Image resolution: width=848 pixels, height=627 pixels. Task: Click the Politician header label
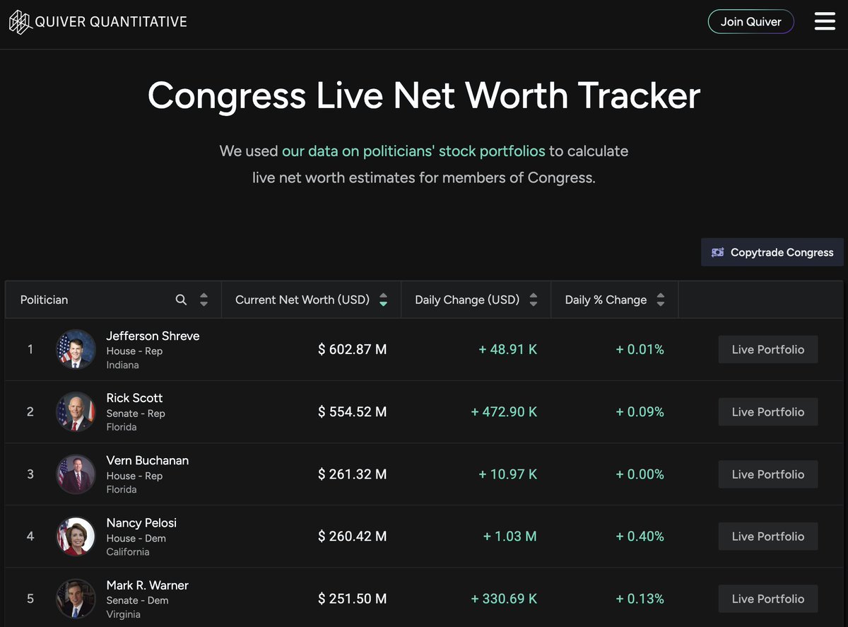(44, 300)
